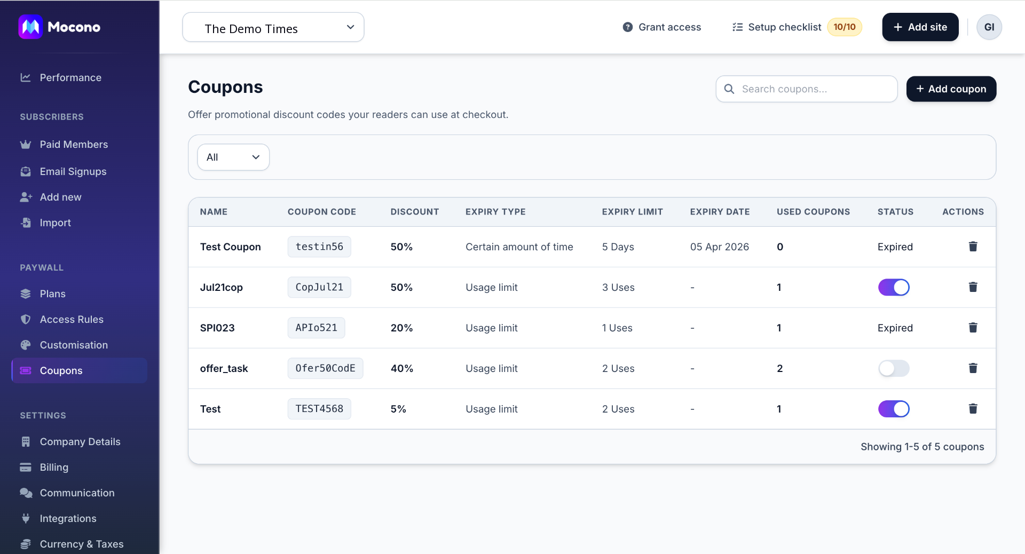Delete the SPI023 coupon

(973, 328)
